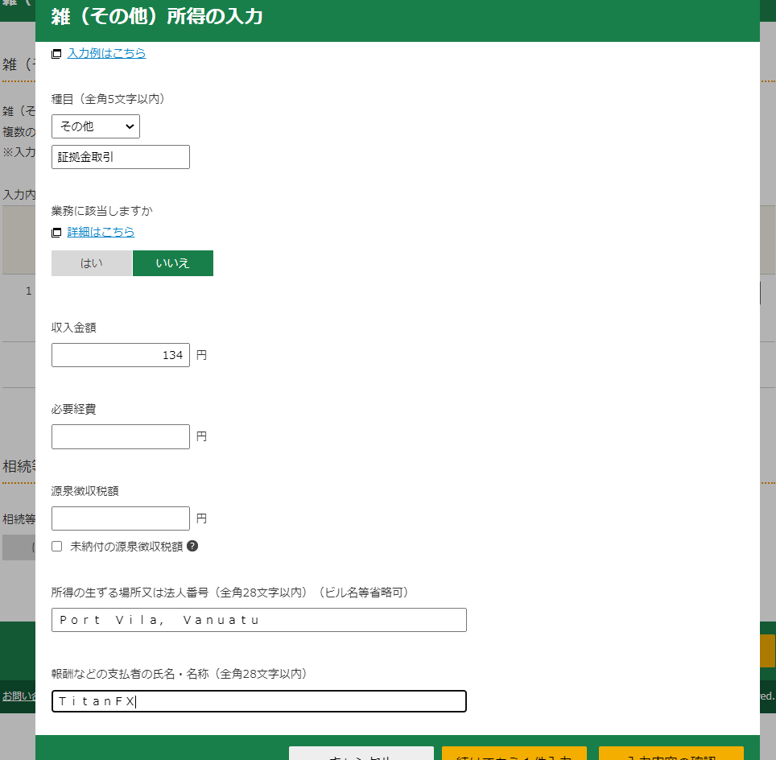The width and height of the screenshot is (776, 760).
Task: Click the 収入金額 label text
Action: (74, 328)
